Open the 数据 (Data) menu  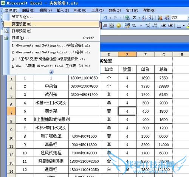click(x=115, y=10)
